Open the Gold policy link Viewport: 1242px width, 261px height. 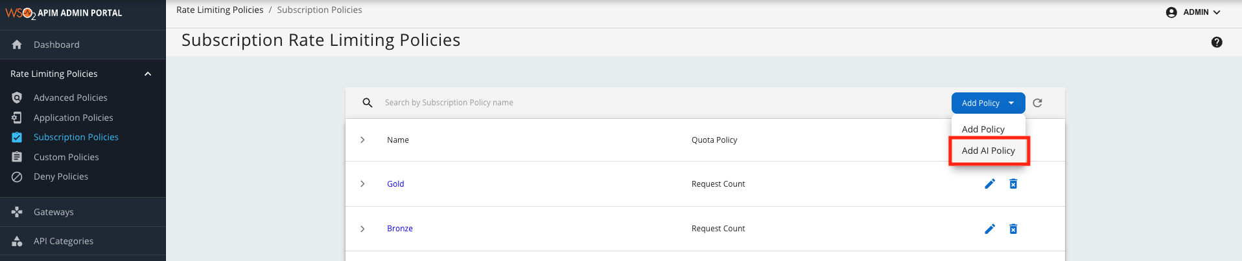395,184
